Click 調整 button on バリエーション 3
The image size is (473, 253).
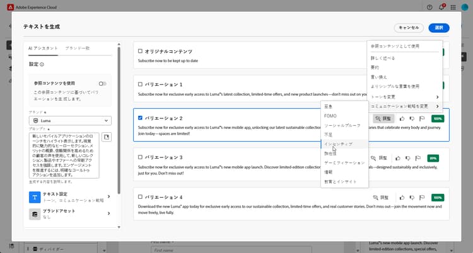pos(379,158)
